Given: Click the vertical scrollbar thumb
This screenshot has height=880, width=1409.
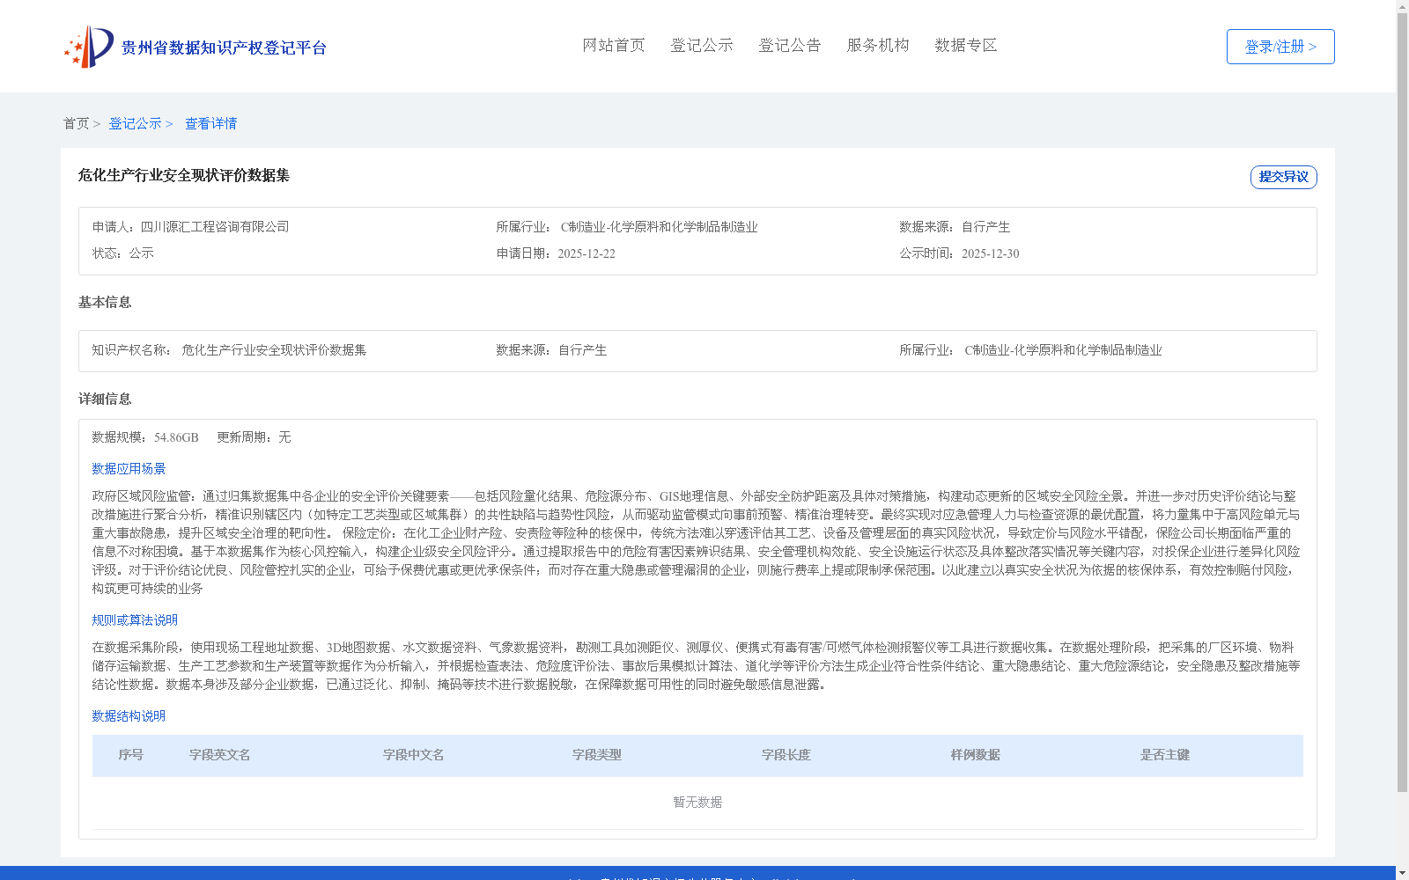Looking at the screenshot, I should pyautogui.click(x=1402, y=402).
